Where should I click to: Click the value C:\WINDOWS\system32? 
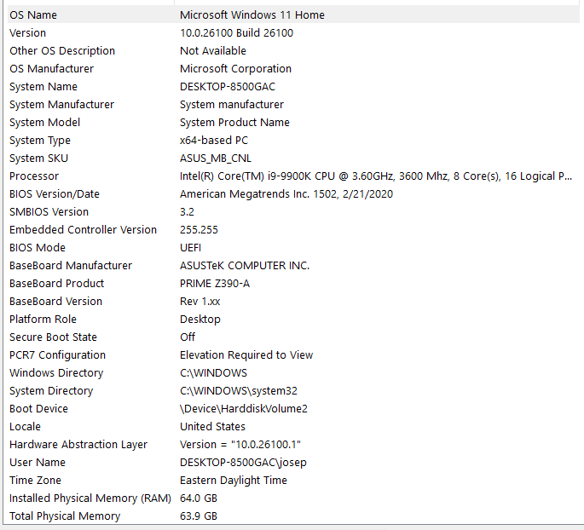pyautogui.click(x=239, y=391)
